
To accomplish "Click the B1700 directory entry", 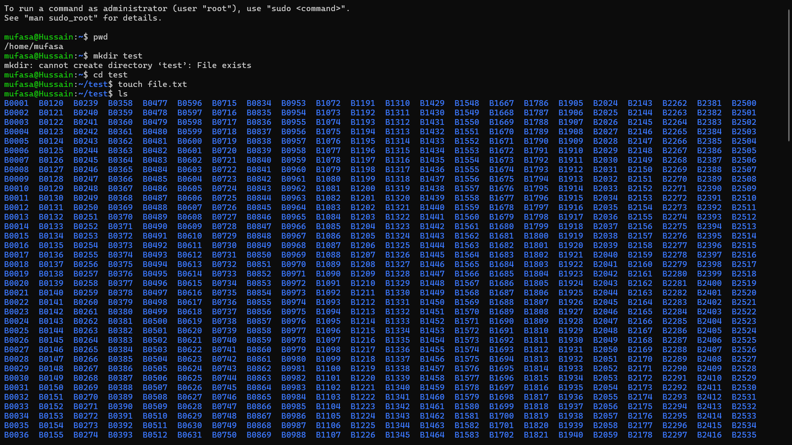I will click(501, 416).
